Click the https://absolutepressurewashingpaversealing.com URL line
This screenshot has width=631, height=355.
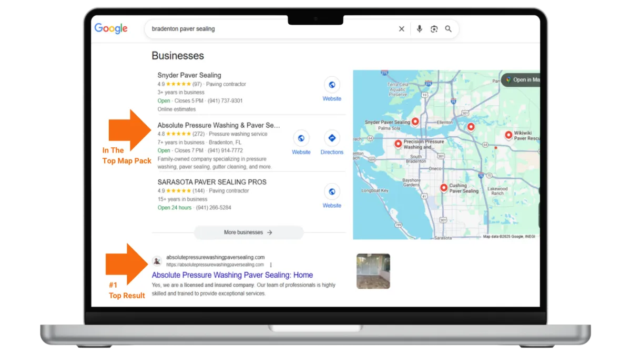point(215,265)
